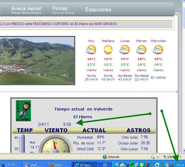
Task: Click the VIENTO column header
Action: tap(56, 130)
